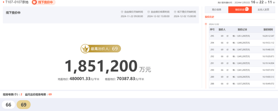The image size is (278, 111).
Task: Click clock icon next to 自由报价开始时间
Action: [122, 12]
